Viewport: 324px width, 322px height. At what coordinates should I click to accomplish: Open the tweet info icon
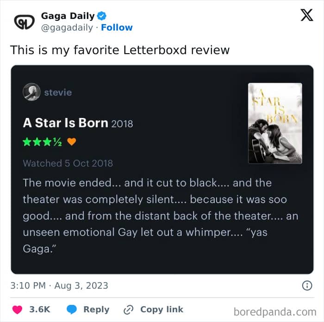coord(307,285)
